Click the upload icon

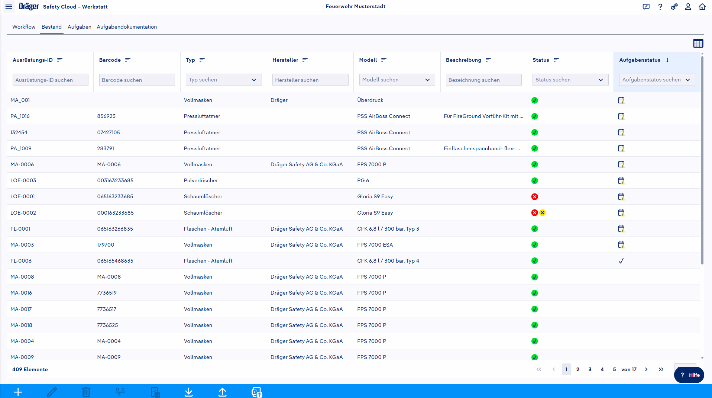click(223, 392)
